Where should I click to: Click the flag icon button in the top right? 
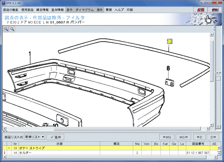[x=215, y=10]
